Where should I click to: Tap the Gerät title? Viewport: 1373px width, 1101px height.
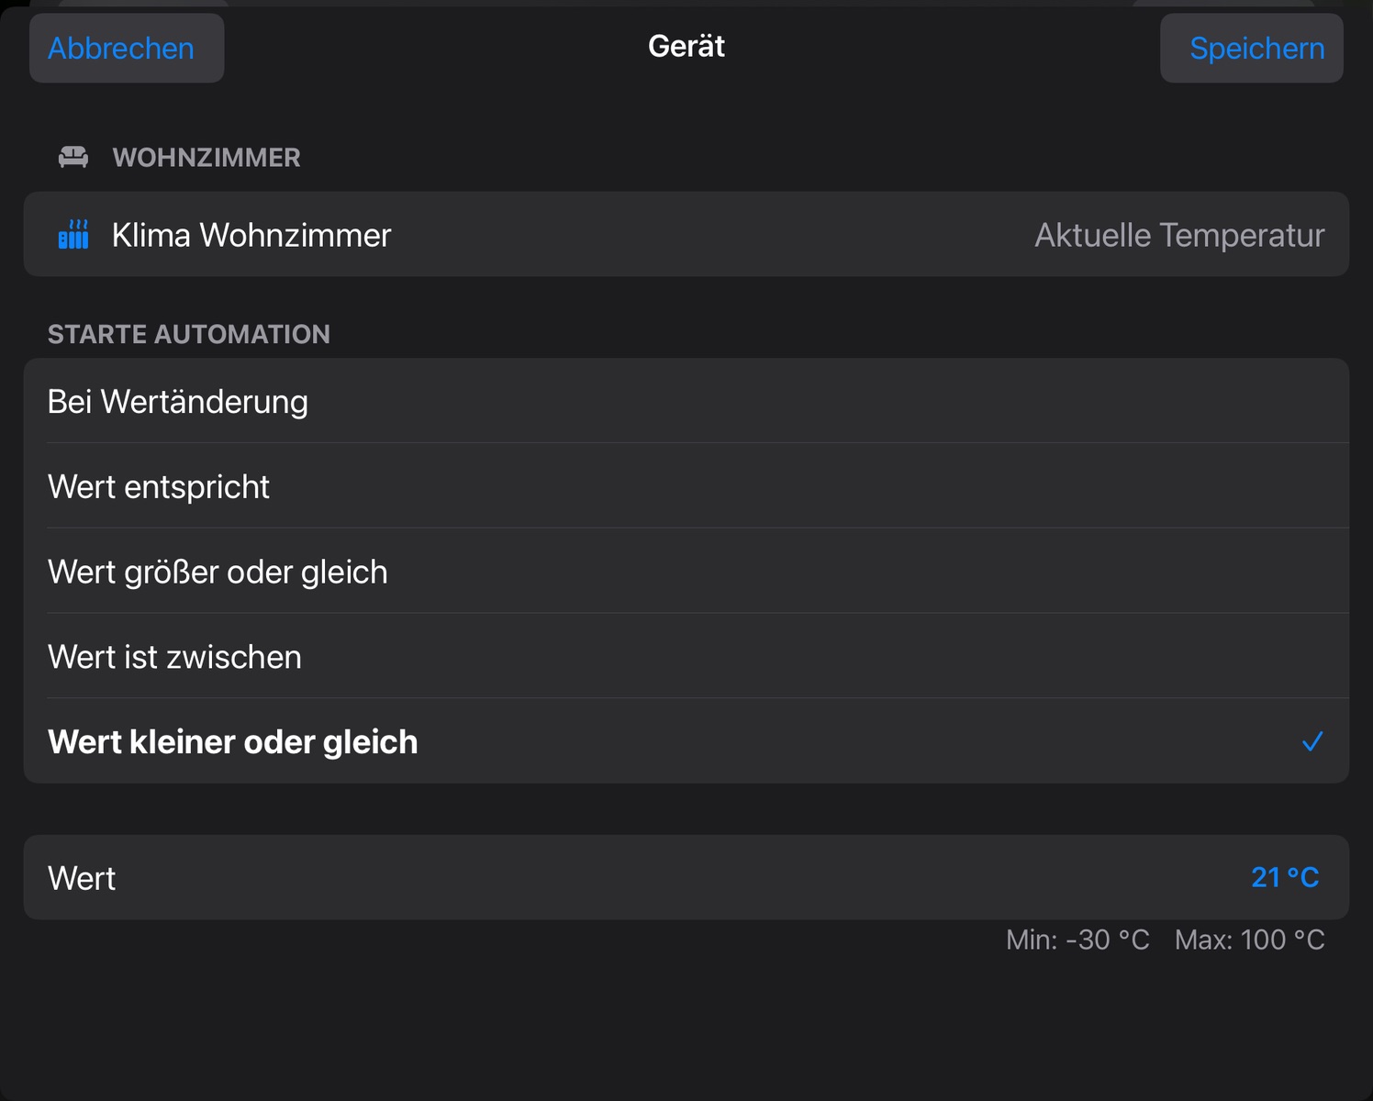(686, 46)
